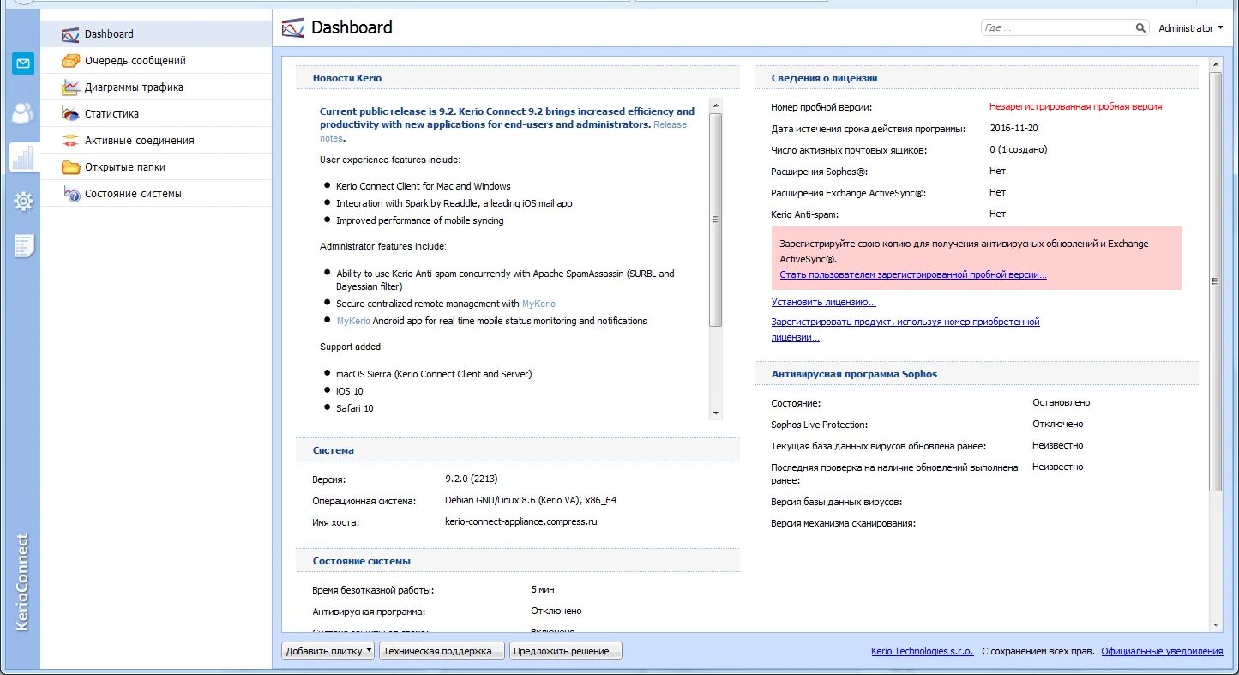Click the Dashboard icon in the sidebar menu
The width and height of the screenshot is (1239, 675).
pyautogui.click(x=70, y=34)
